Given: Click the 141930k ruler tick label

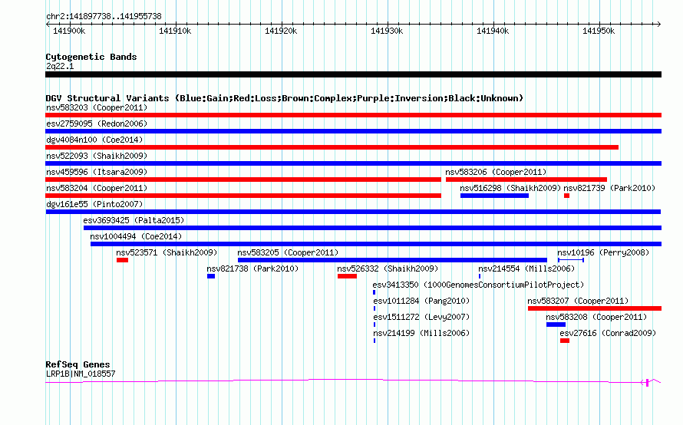Looking at the screenshot, I should click(x=387, y=31).
